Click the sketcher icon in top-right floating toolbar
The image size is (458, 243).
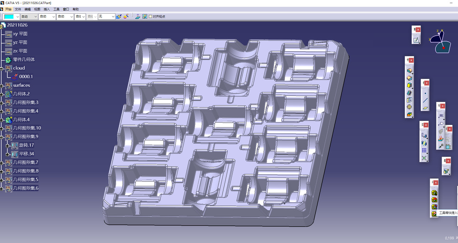416,40
